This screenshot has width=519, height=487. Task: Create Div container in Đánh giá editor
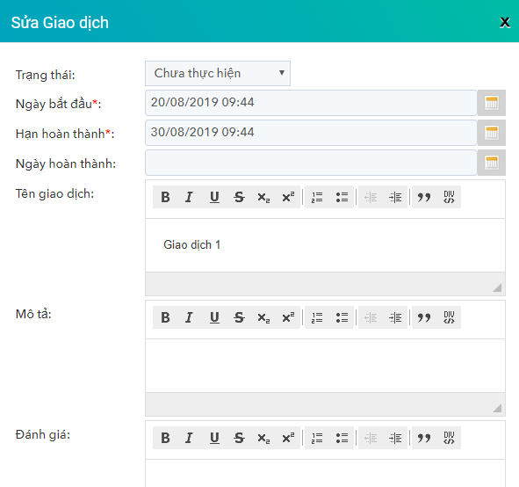pyautogui.click(x=449, y=438)
